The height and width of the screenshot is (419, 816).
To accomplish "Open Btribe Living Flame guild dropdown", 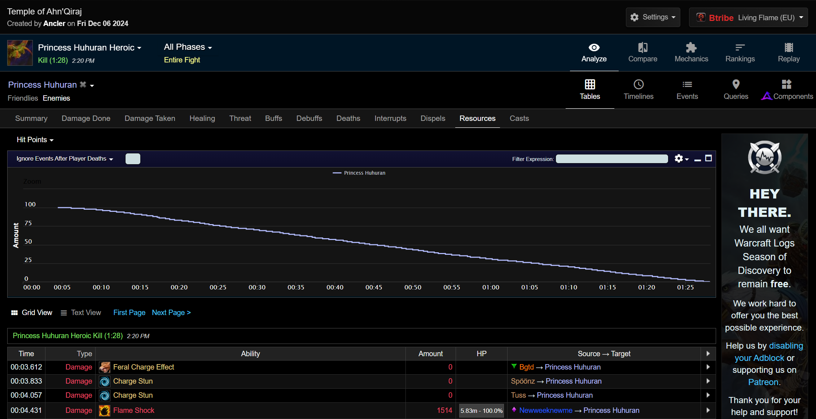I will click(748, 17).
